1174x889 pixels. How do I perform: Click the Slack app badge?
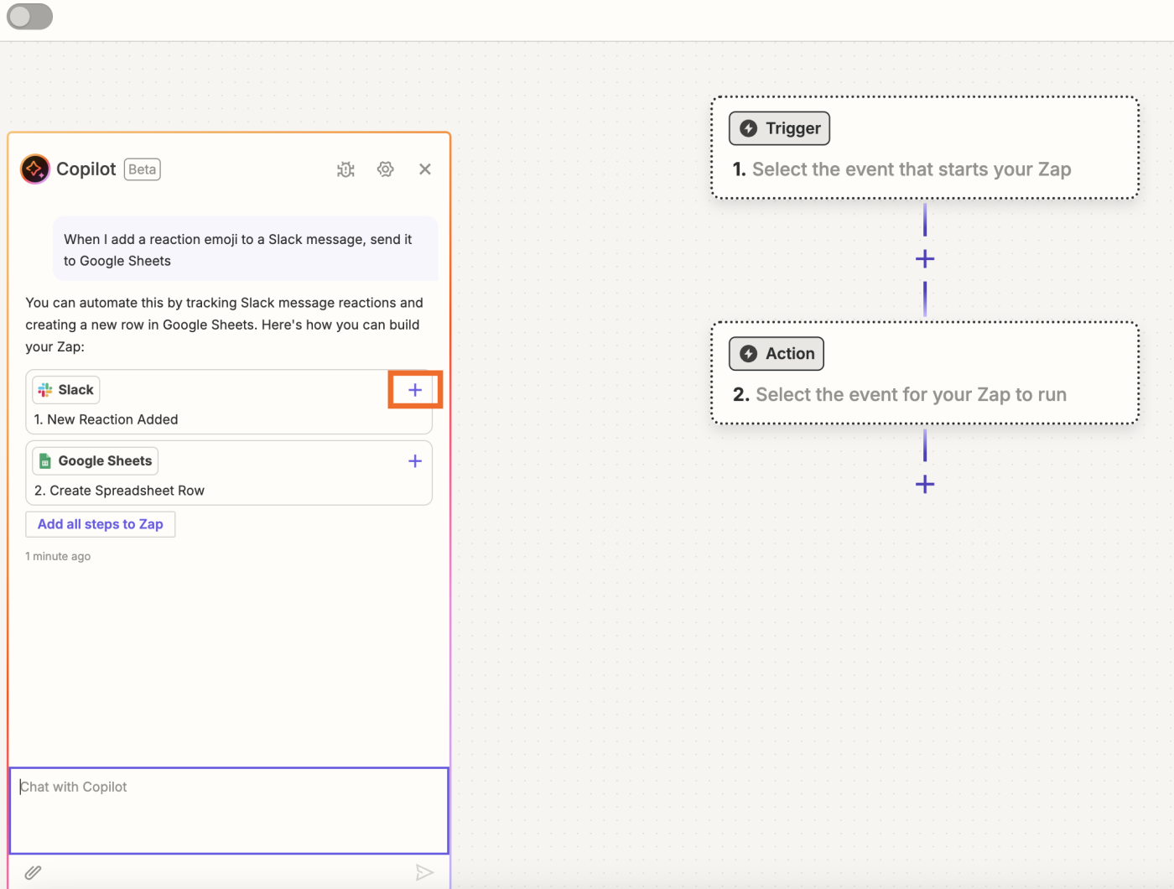pos(66,390)
